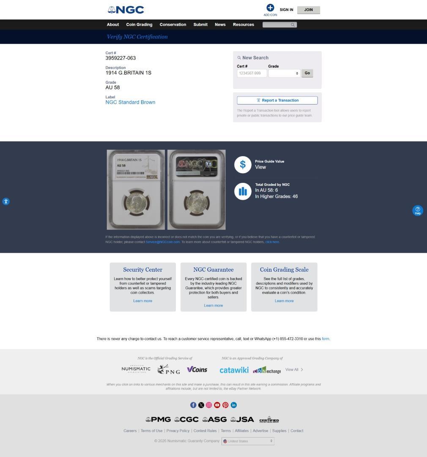
Task: Click the Sign In link
Action: 286,10
